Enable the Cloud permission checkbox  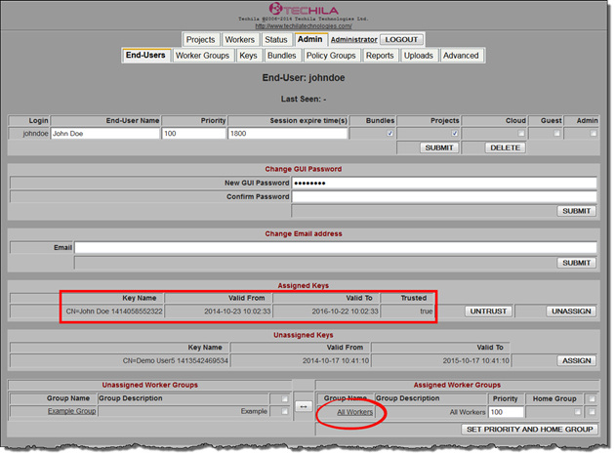click(x=521, y=134)
